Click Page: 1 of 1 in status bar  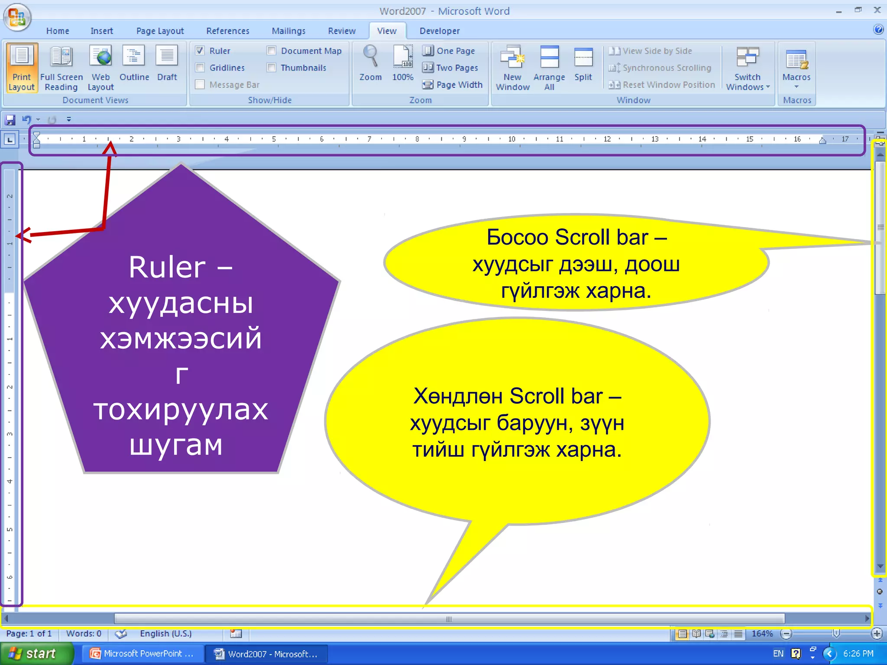tap(29, 634)
